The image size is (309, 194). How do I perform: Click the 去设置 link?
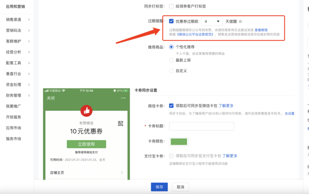click(290, 114)
